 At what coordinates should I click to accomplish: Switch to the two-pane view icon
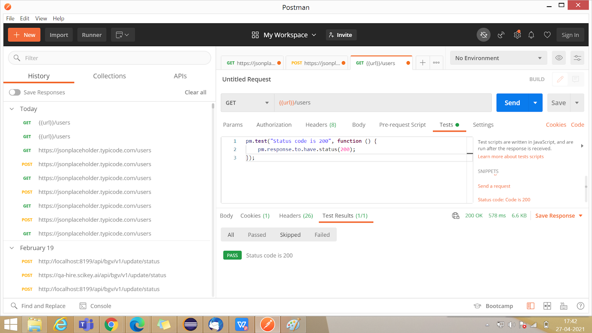pos(547,306)
